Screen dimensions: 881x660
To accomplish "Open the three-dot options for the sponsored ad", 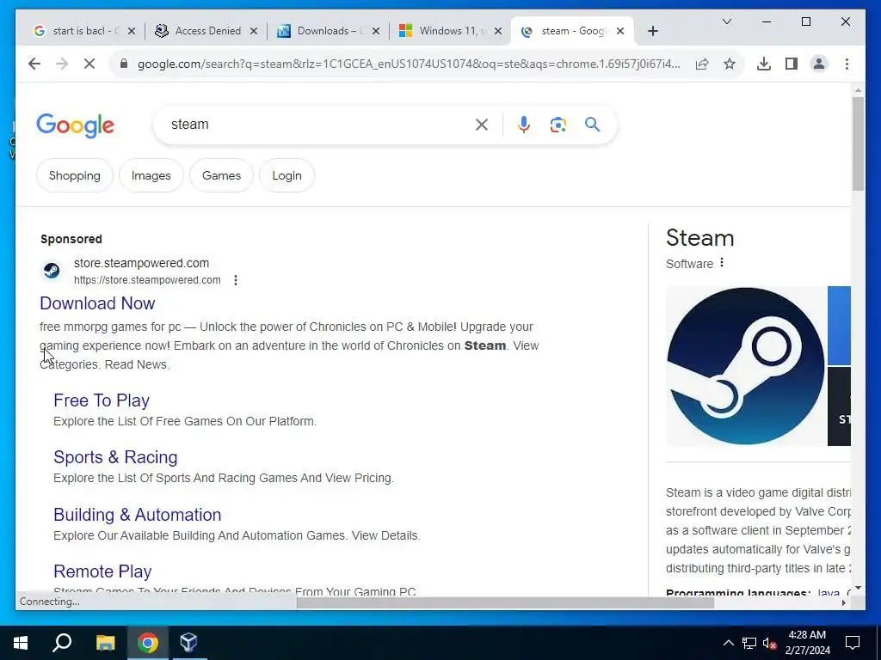I will coord(236,280).
